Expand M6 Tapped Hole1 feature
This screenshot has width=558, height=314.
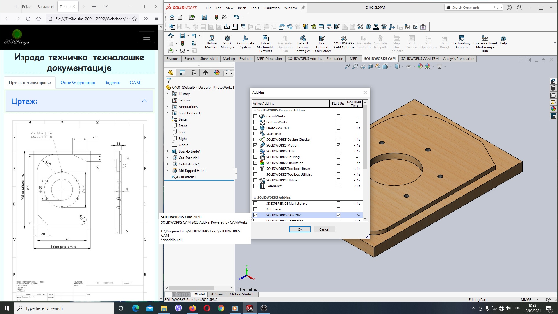(x=168, y=170)
